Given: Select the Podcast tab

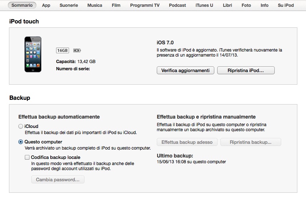Looking at the screenshot, I should tap(177, 5).
